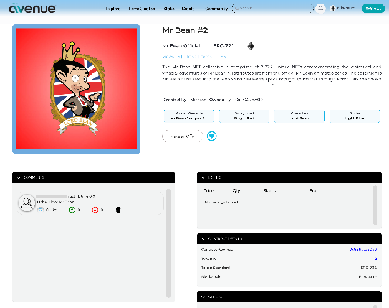This screenshot has height=308, width=389.
Task: Open the notifications bell
Action: click(320, 9)
